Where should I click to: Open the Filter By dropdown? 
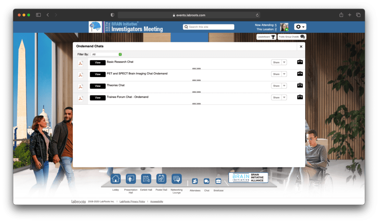(106, 54)
